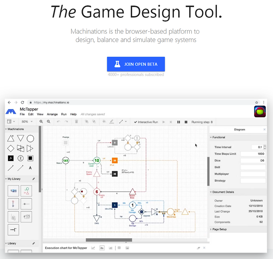Image resolution: width=273 pixels, height=259 pixels.
Task: Click the pool node showing 141
Action: click(66, 161)
